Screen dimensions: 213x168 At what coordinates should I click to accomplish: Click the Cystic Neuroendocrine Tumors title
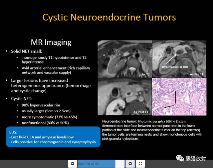109,17
